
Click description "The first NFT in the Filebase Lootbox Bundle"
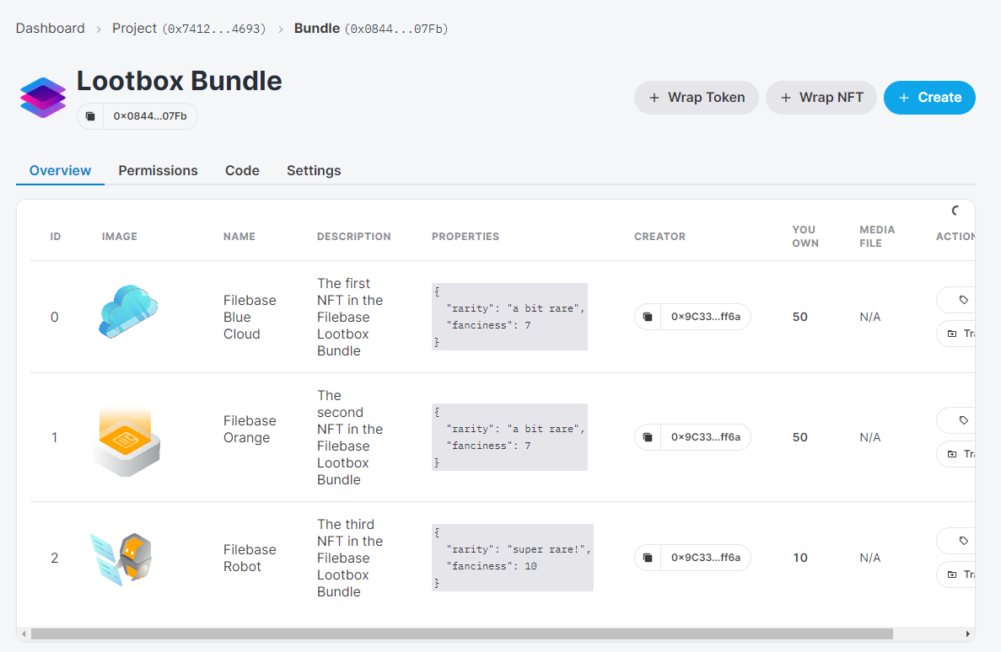[350, 317]
